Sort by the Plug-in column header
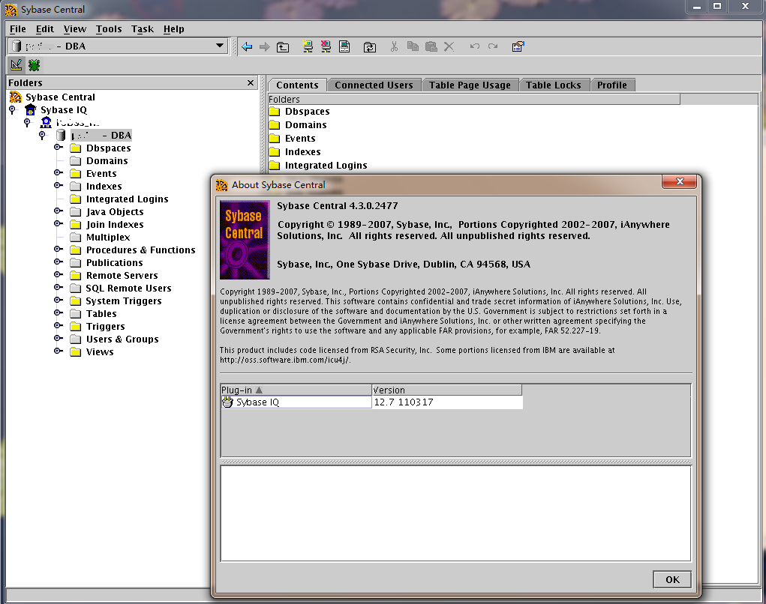766x604 pixels. tap(296, 390)
